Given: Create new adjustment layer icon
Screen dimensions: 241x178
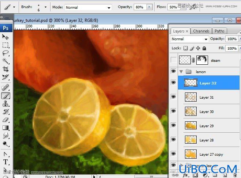Looking at the screenshot, I should (205, 175).
